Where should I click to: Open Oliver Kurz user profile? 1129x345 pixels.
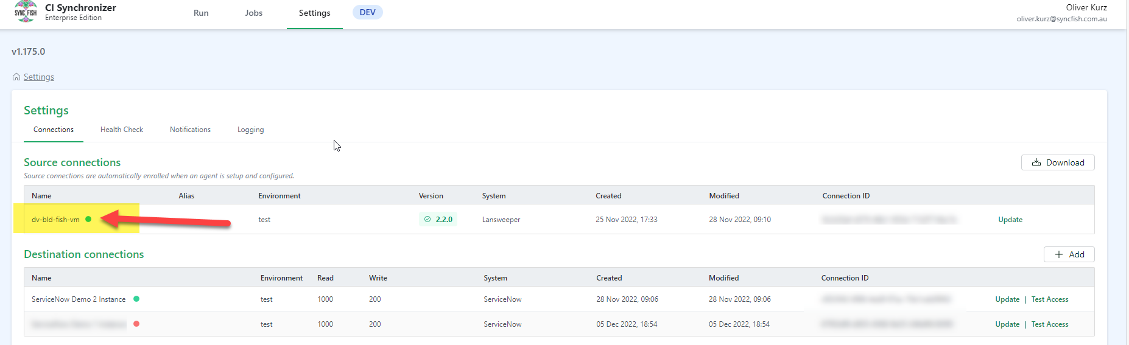(x=1062, y=13)
